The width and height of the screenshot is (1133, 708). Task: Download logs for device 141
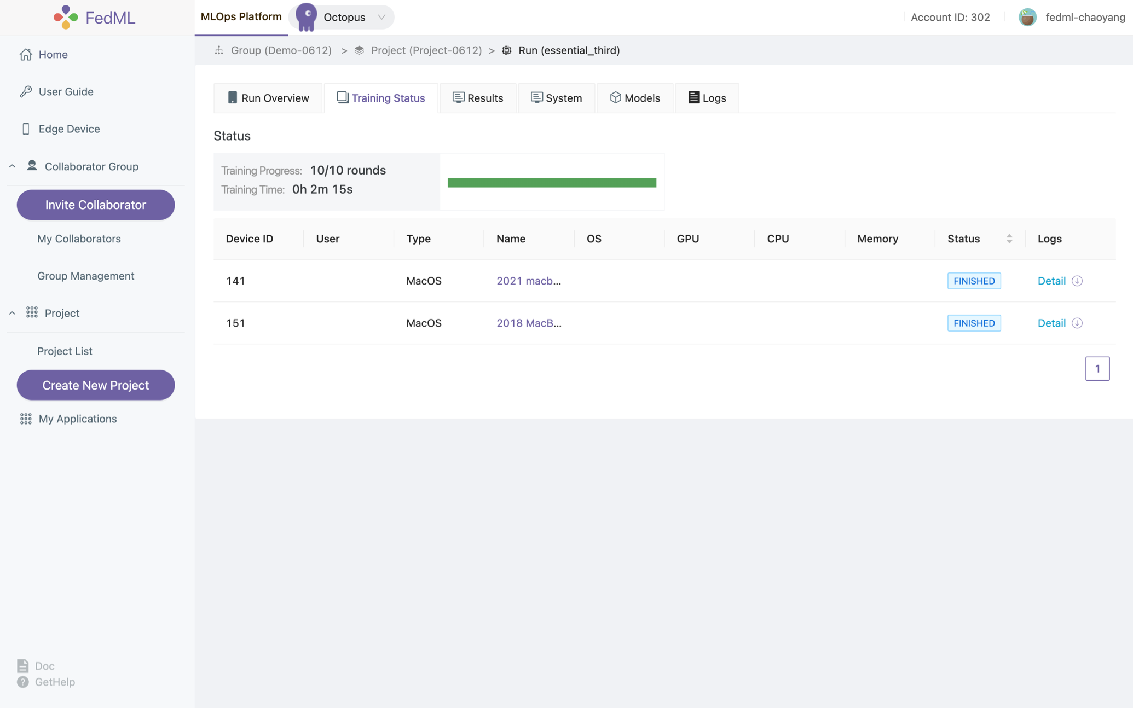[1077, 281]
